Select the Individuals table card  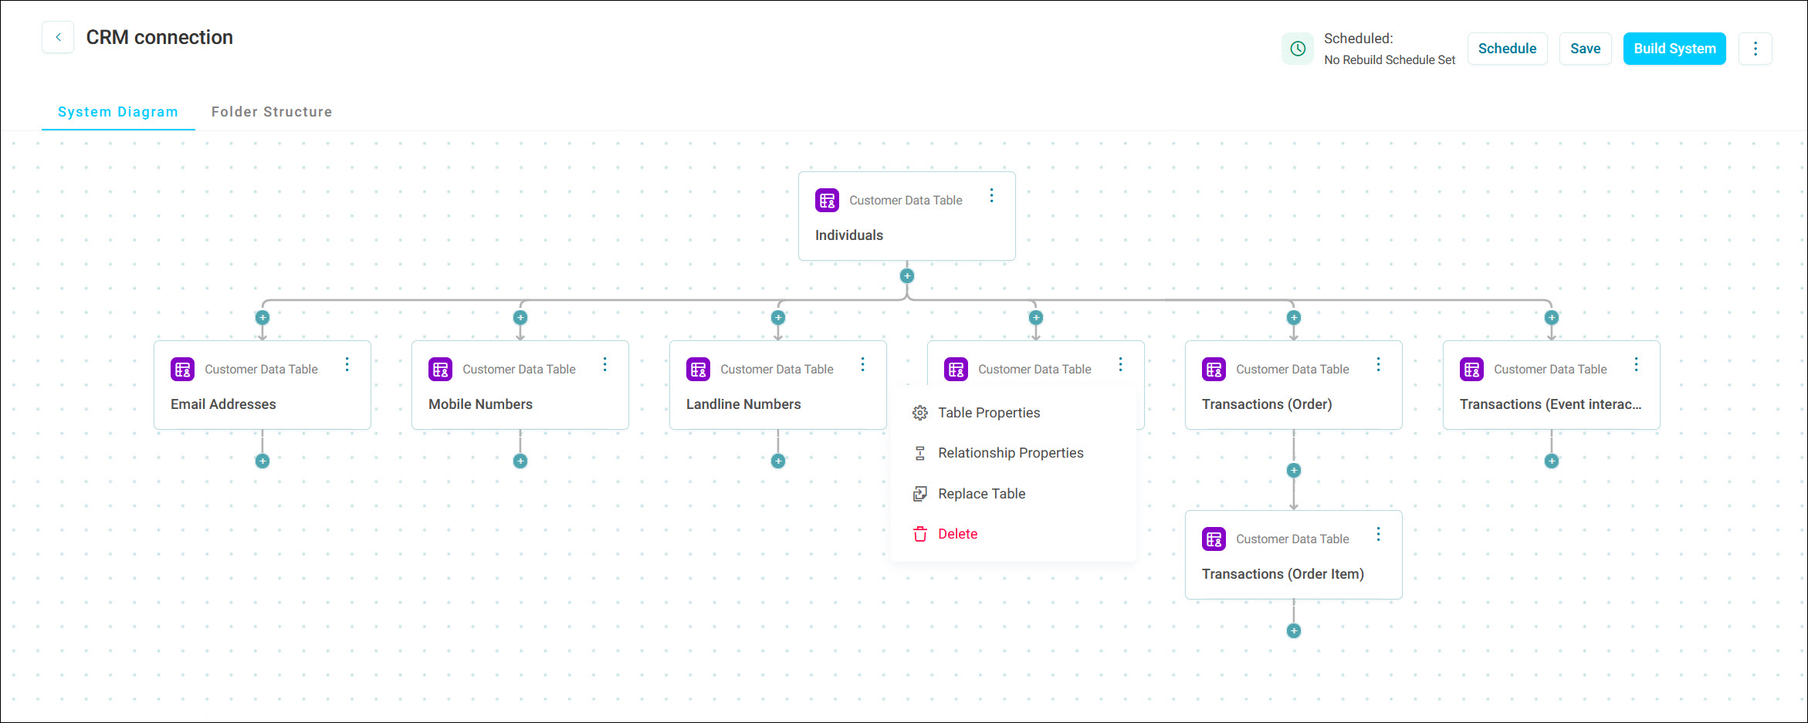click(906, 216)
